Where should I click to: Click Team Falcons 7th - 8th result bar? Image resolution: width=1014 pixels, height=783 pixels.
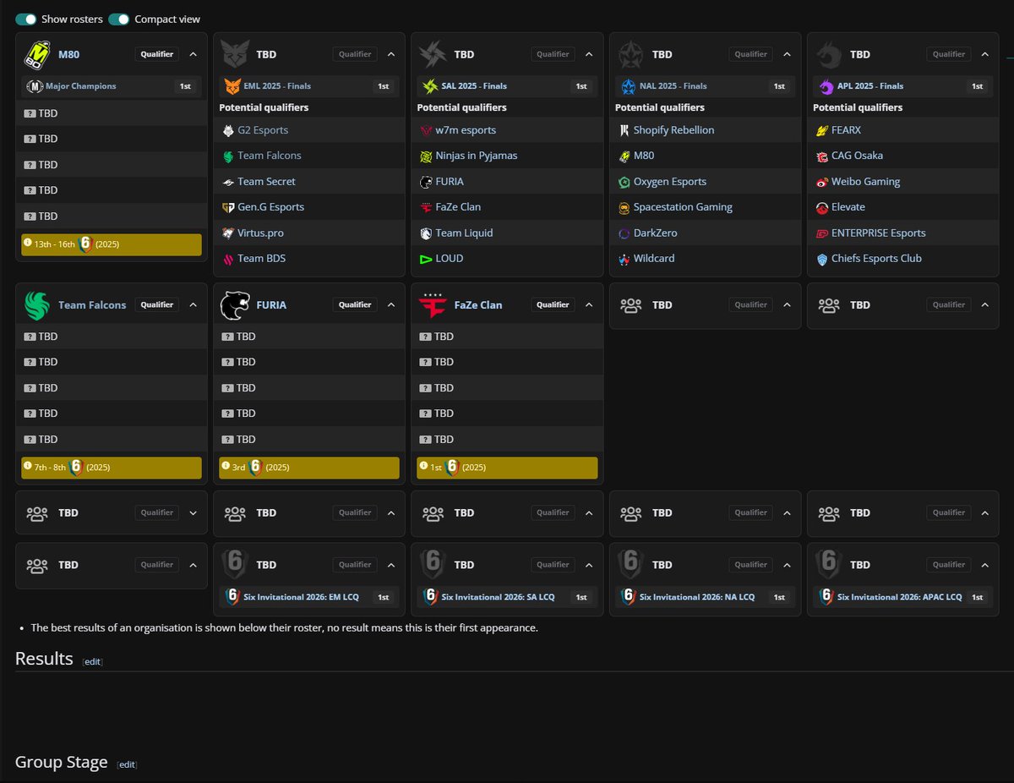[x=112, y=468]
